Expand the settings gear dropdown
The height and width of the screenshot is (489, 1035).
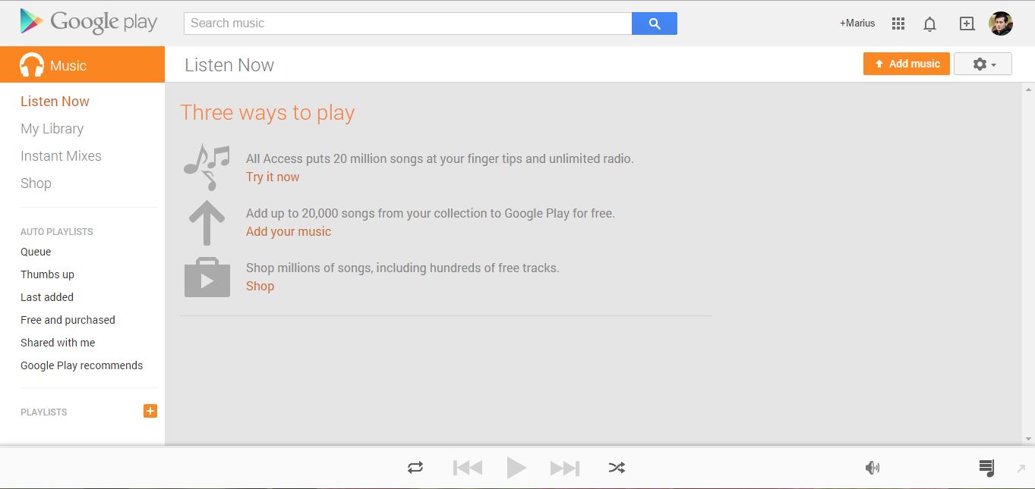983,64
